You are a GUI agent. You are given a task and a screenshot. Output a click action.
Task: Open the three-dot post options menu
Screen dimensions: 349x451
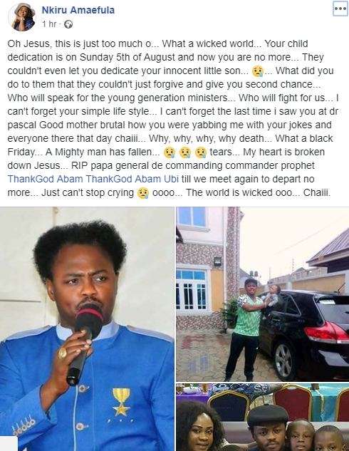[x=340, y=9]
